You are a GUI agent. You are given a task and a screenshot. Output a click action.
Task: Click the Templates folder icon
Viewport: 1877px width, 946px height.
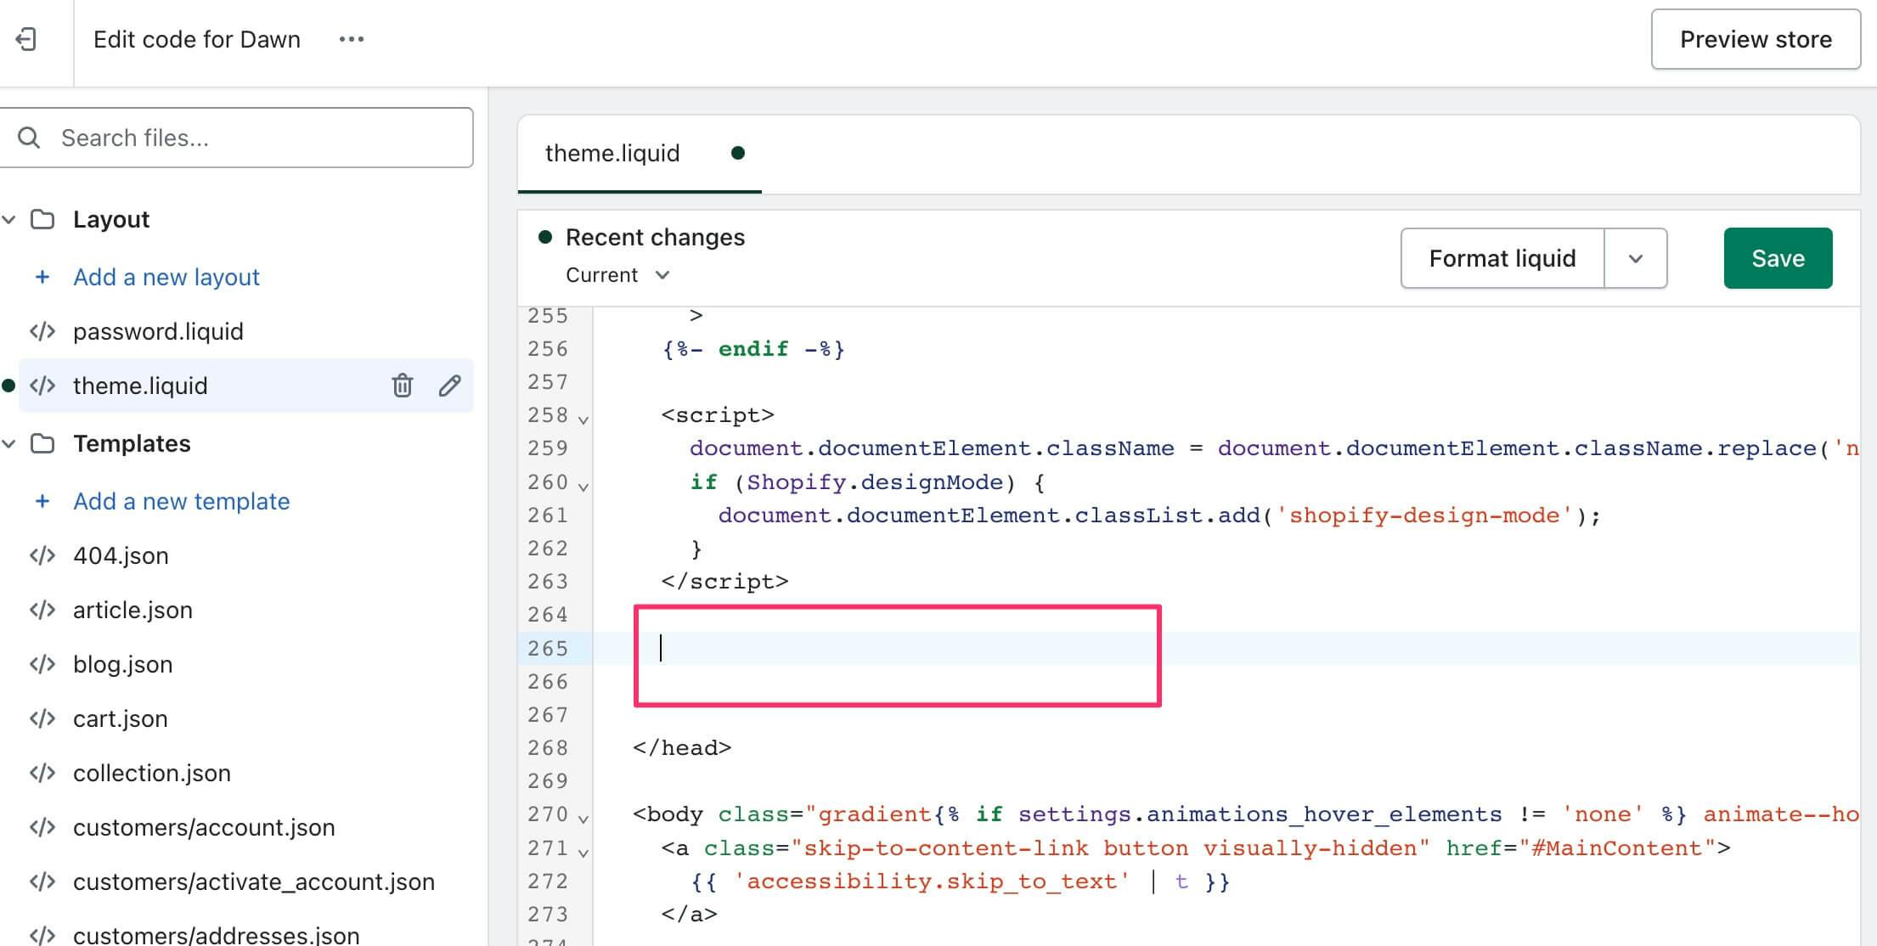[42, 443]
